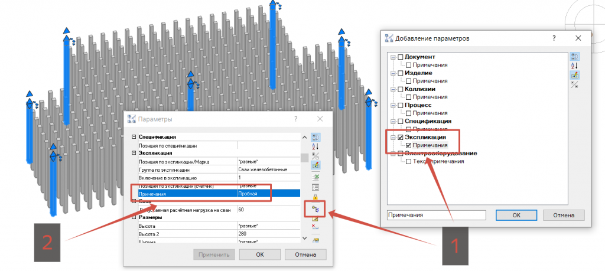This screenshot has height=271, width=605.
Task: Click list icon with green cross in Параметры
Action: point(315,178)
